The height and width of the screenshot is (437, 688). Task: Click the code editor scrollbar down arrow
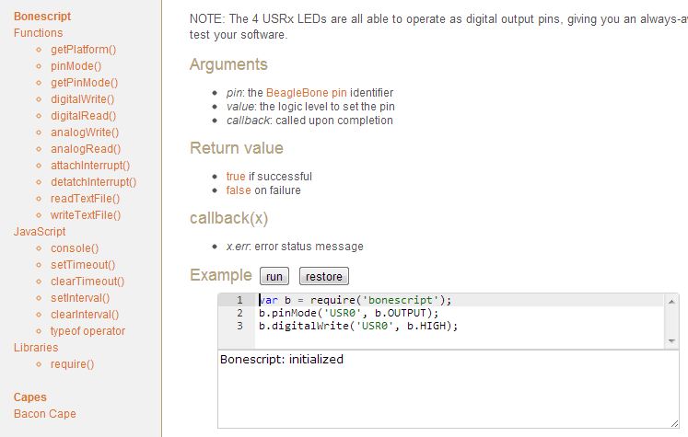[x=671, y=341]
